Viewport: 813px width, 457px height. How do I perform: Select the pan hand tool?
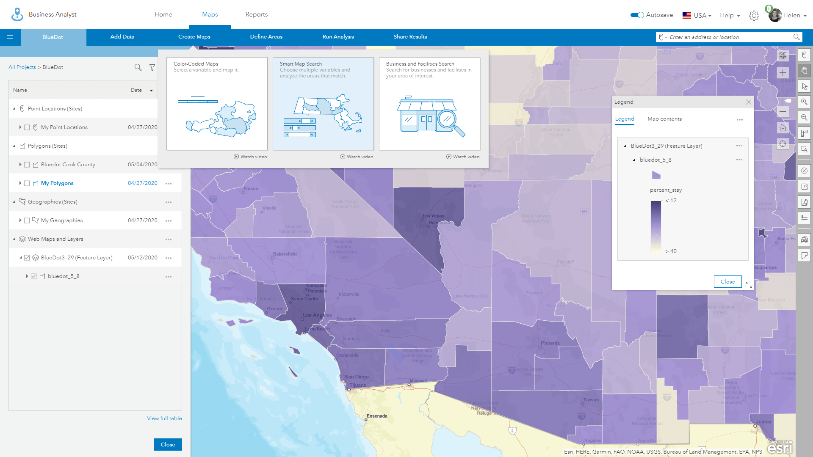(x=804, y=71)
